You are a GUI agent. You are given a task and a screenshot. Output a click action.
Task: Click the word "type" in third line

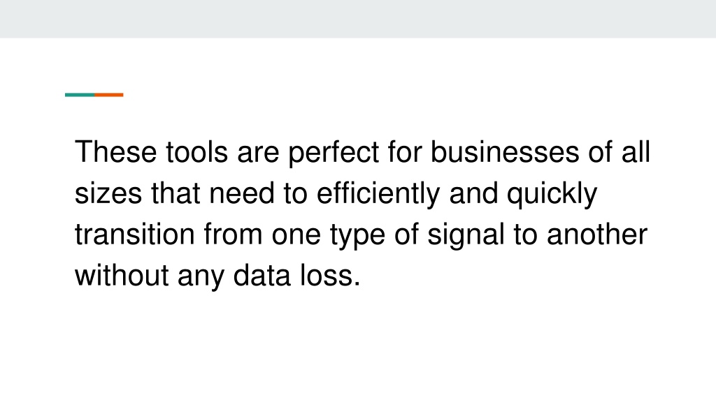357,236
